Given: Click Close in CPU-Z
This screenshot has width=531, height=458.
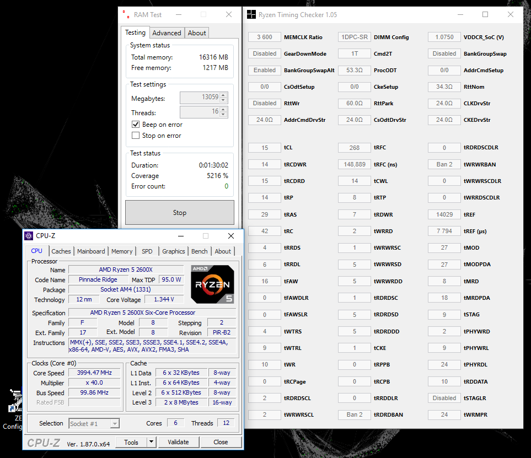Looking at the screenshot, I should [x=220, y=442].
